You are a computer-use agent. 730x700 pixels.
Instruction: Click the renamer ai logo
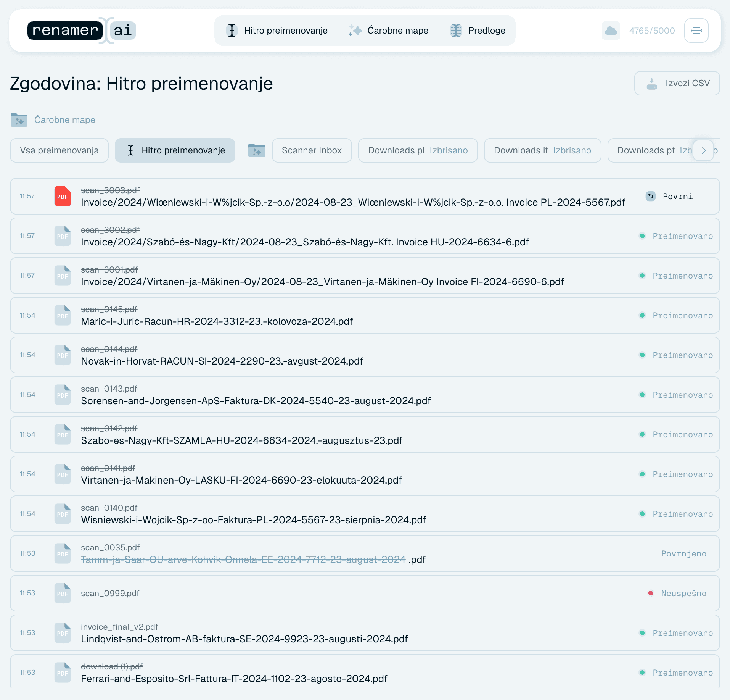click(x=82, y=31)
